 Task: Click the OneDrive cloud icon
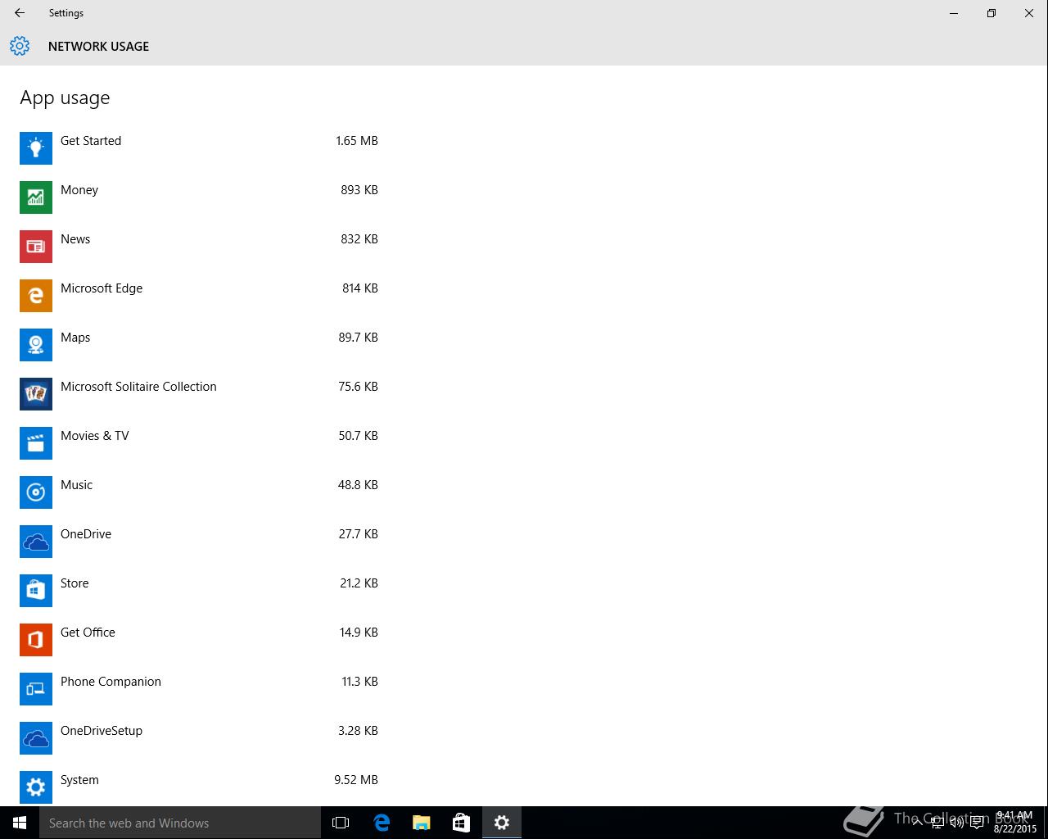(x=36, y=541)
